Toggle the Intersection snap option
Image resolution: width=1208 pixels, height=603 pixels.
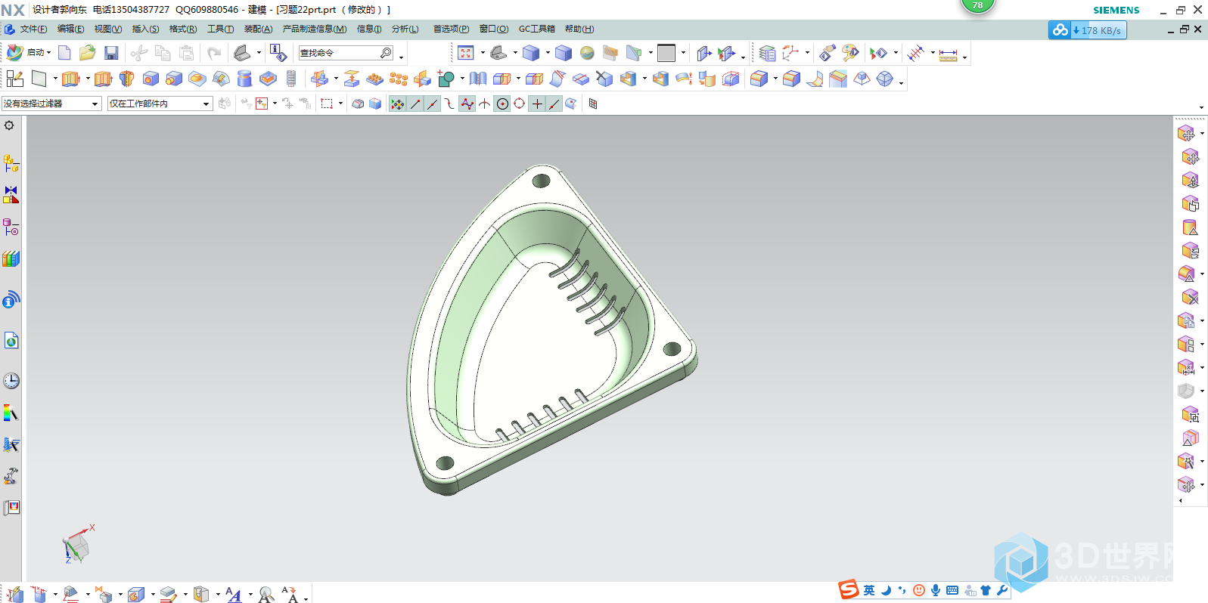click(485, 104)
